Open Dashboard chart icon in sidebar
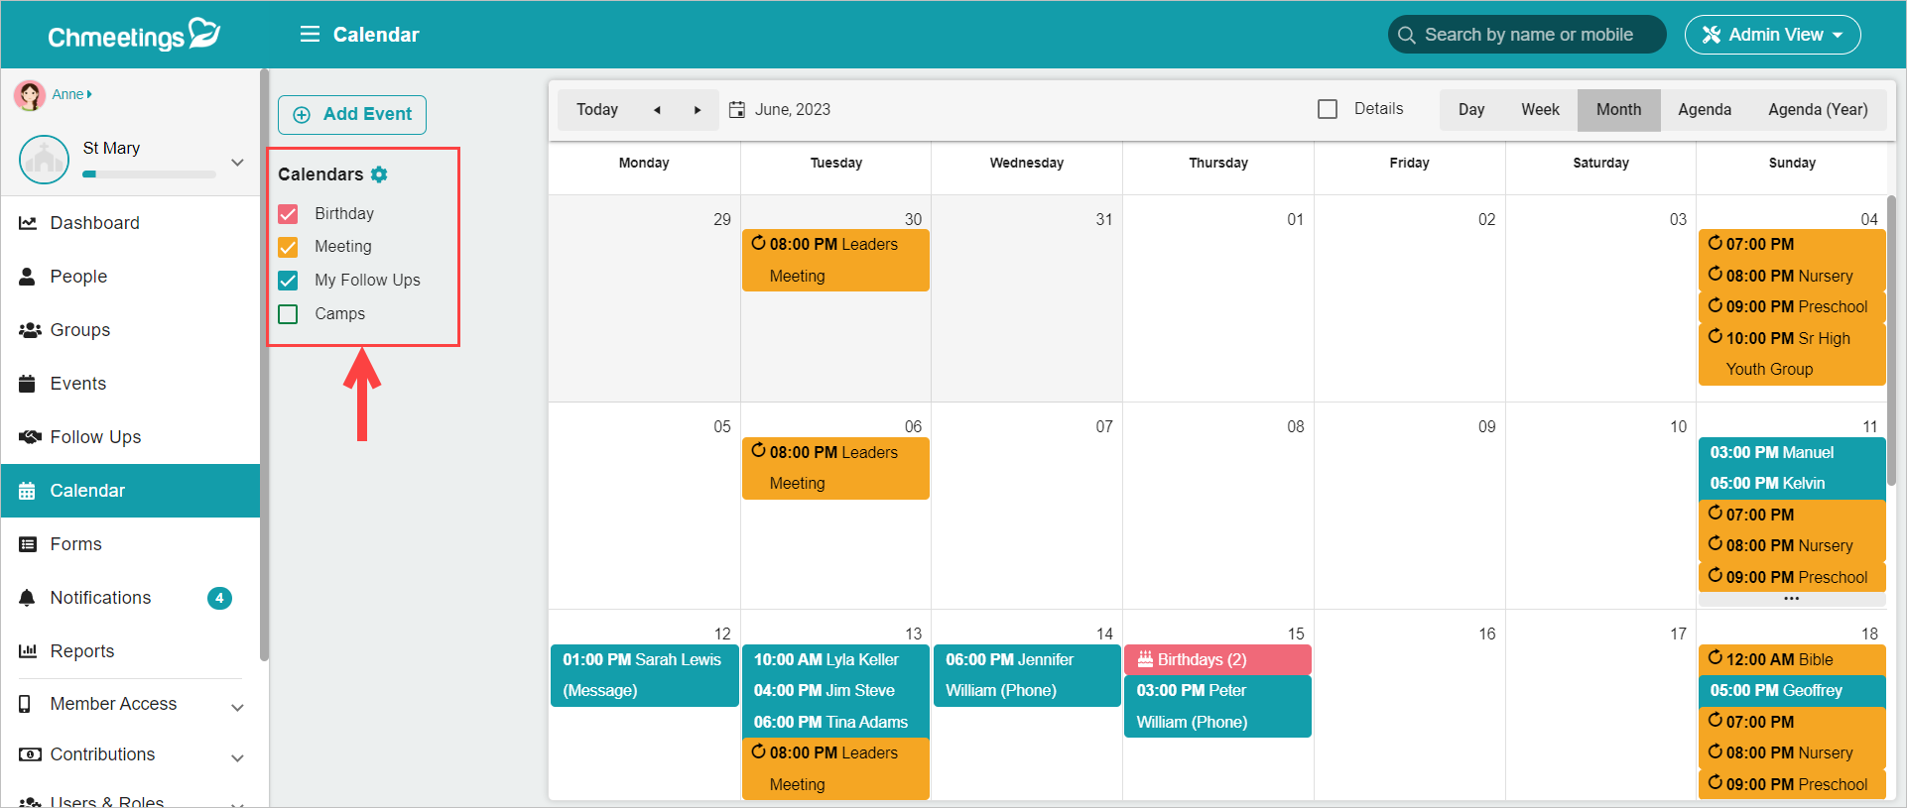This screenshot has height=808, width=1907. [28, 223]
